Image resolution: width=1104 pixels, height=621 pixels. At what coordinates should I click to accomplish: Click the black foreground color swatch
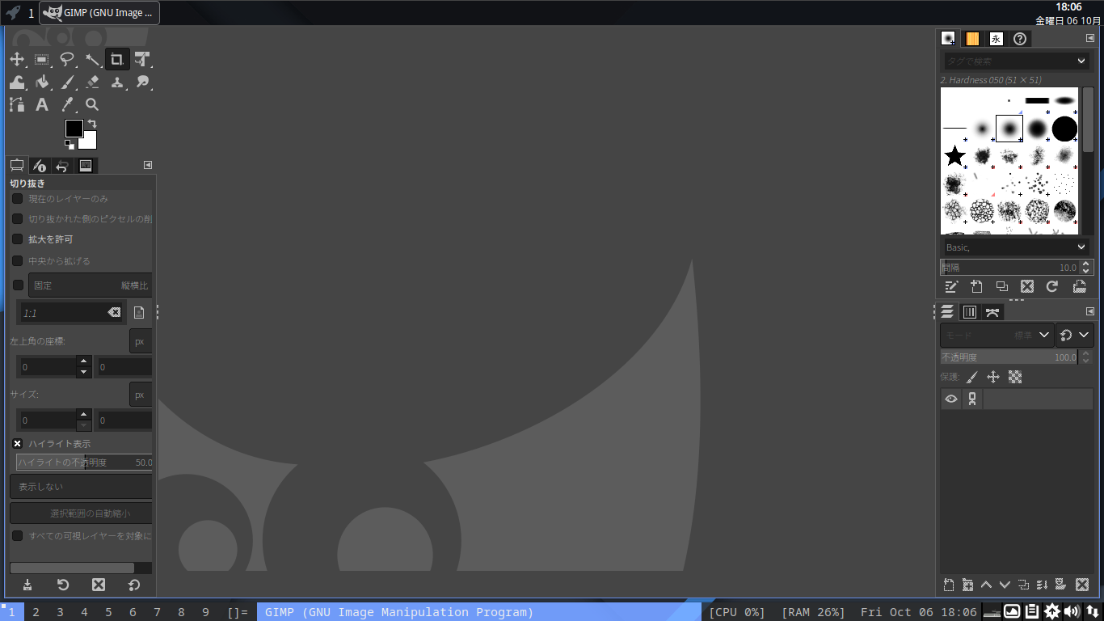coord(73,127)
